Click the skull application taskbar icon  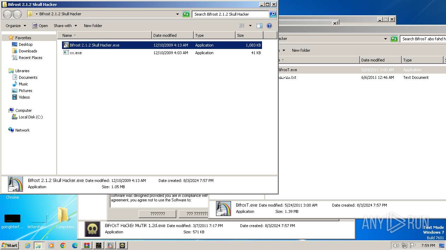(x=122, y=245)
